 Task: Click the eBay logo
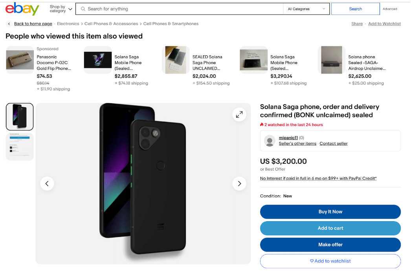click(x=22, y=9)
